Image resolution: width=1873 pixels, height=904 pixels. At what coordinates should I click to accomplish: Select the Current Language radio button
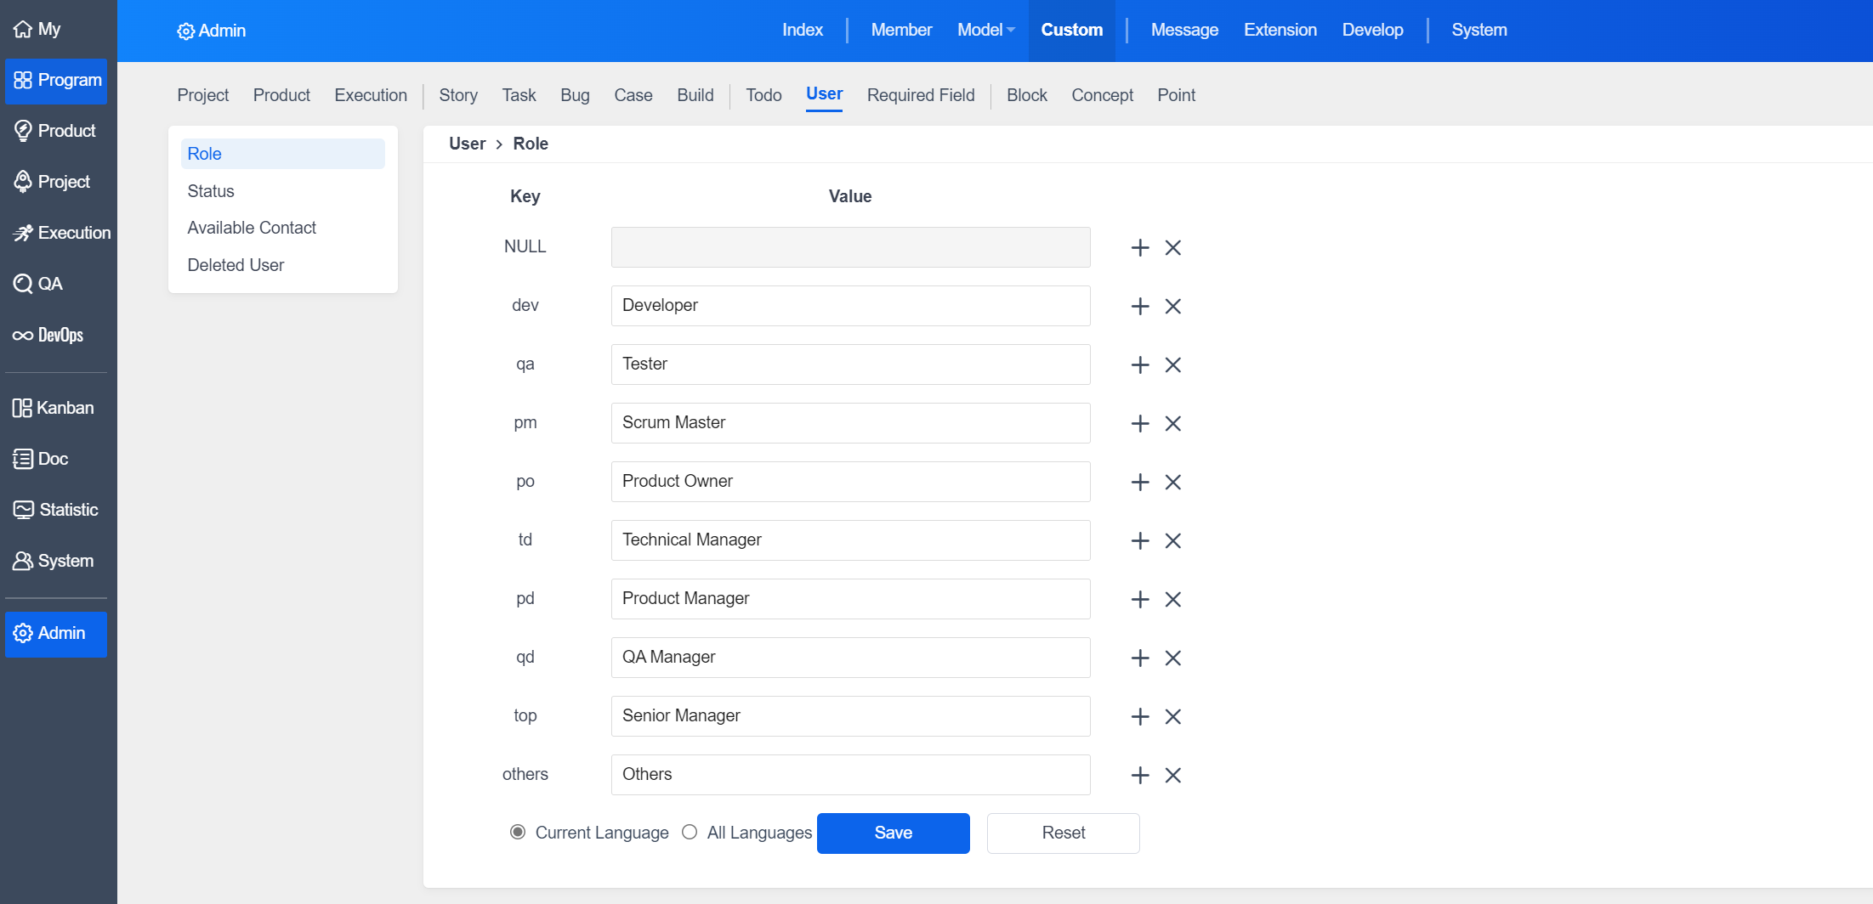click(x=518, y=832)
